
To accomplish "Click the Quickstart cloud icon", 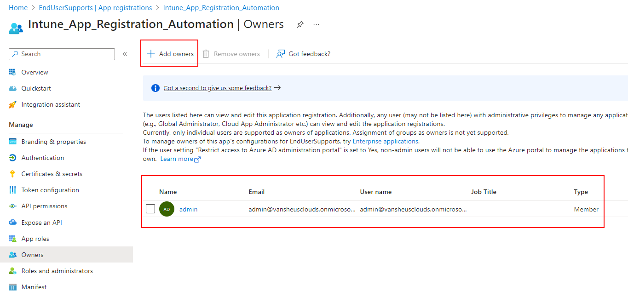I will [12, 88].
